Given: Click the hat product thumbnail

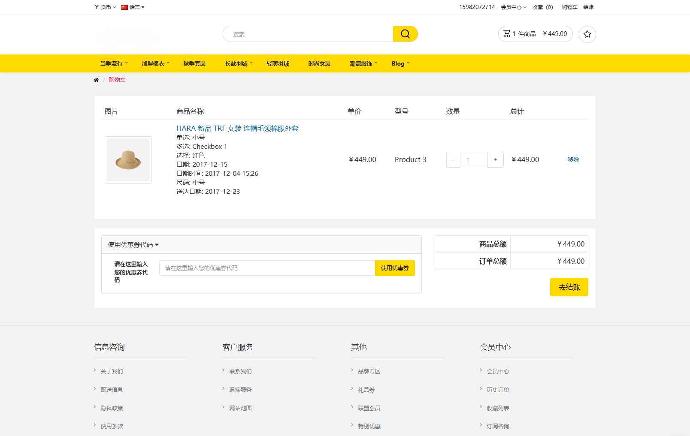Looking at the screenshot, I should click(128, 160).
